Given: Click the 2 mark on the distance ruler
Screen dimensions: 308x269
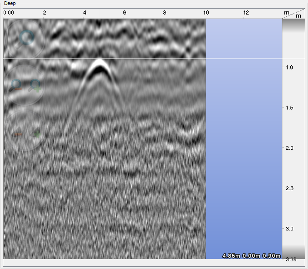Looking at the screenshot, I should 44,13.
